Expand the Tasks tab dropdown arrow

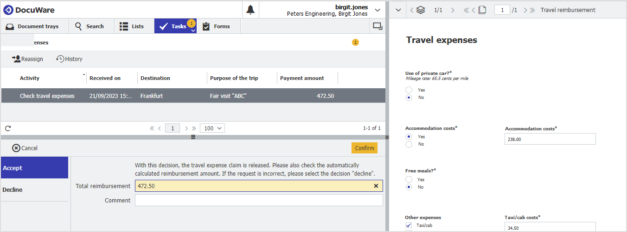click(193, 31)
